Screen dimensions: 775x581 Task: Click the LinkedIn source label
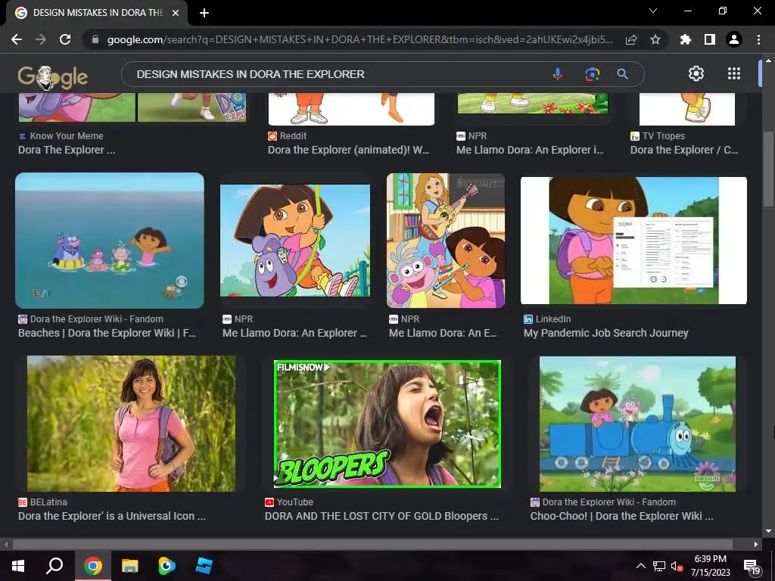pyautogui.click(x=553, y=319)
